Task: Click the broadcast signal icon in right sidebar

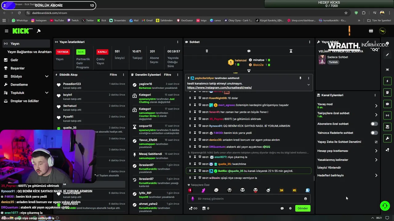Action: click(x=388, y=115)
